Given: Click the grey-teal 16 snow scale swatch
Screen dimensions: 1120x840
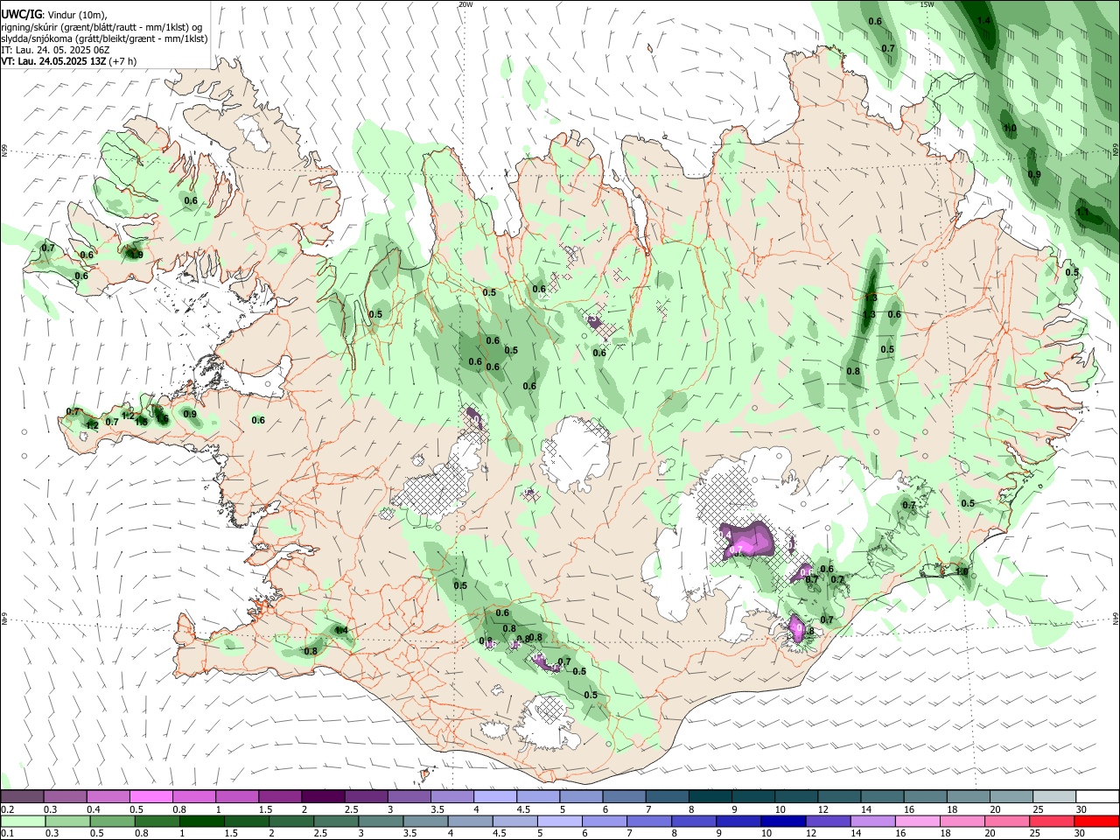Looking at the screenshot, I should pyautogui.click(x=925, y=796).
